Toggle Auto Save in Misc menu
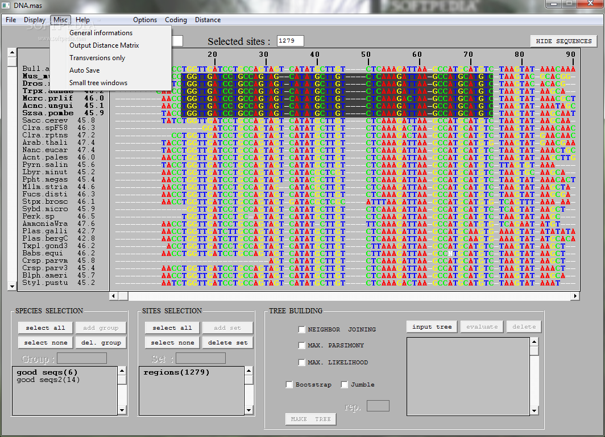Screen dimensions: 605x437 (85, 70)
